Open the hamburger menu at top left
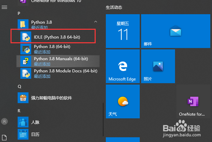The width and height of the screenshot is (212, 142). point(4,7)
